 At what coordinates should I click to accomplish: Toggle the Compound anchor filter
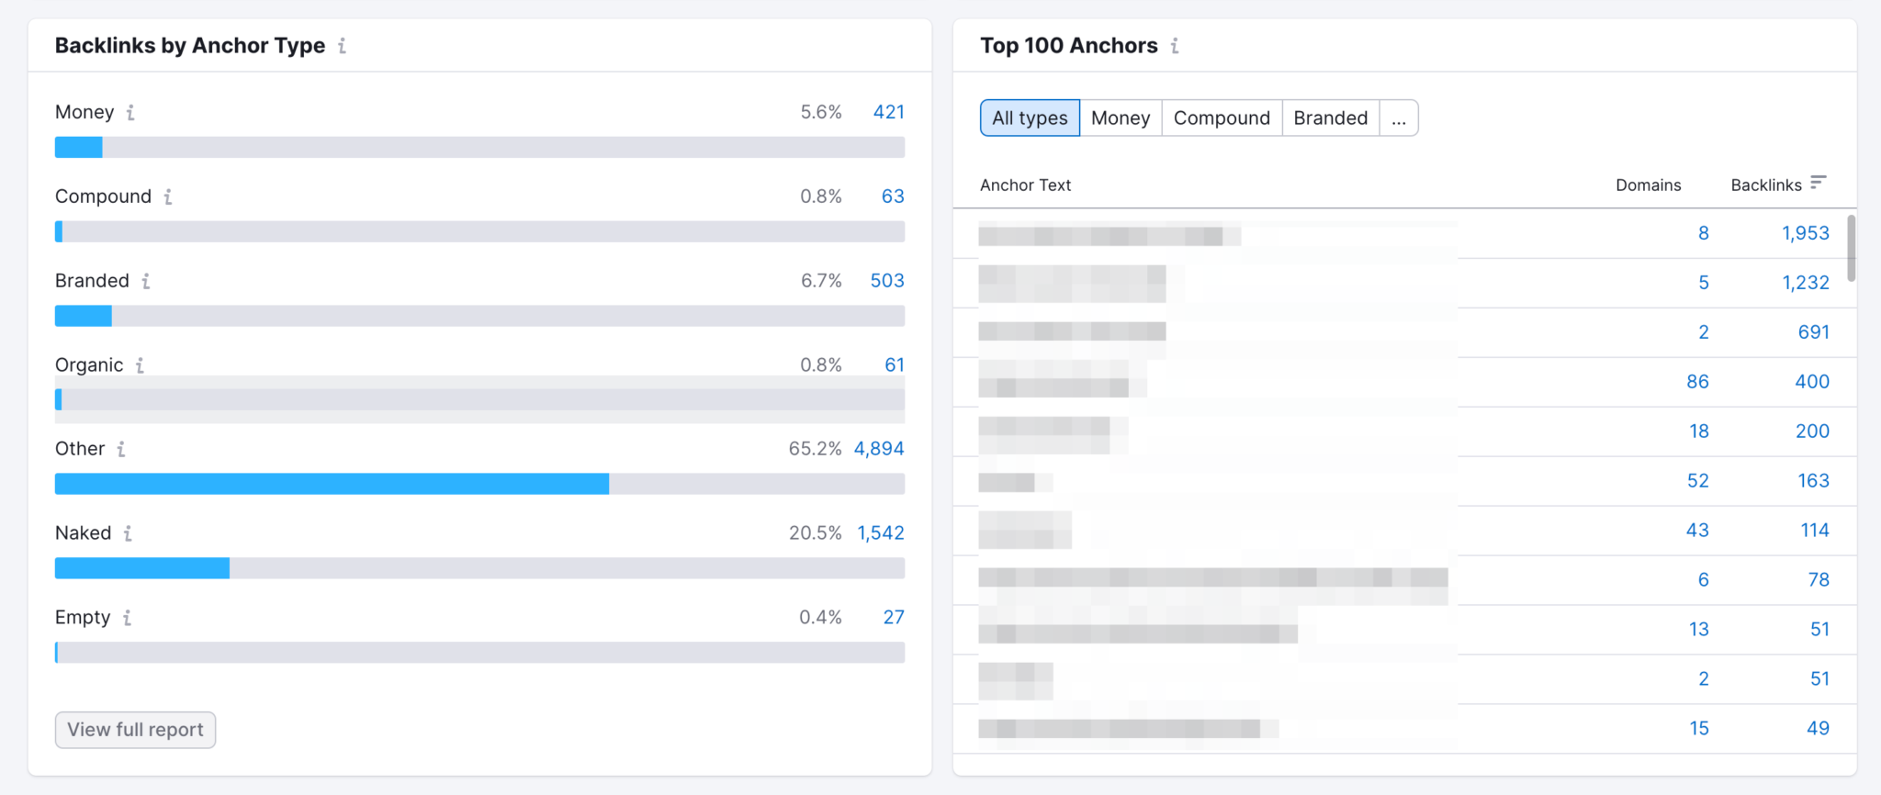(1222, 118)
